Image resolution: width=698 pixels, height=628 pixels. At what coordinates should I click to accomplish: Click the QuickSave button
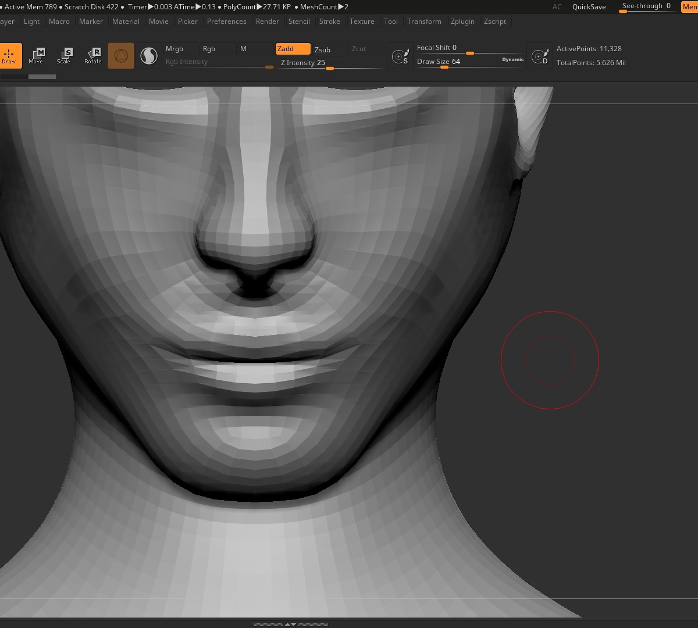(x=589, y=7)
